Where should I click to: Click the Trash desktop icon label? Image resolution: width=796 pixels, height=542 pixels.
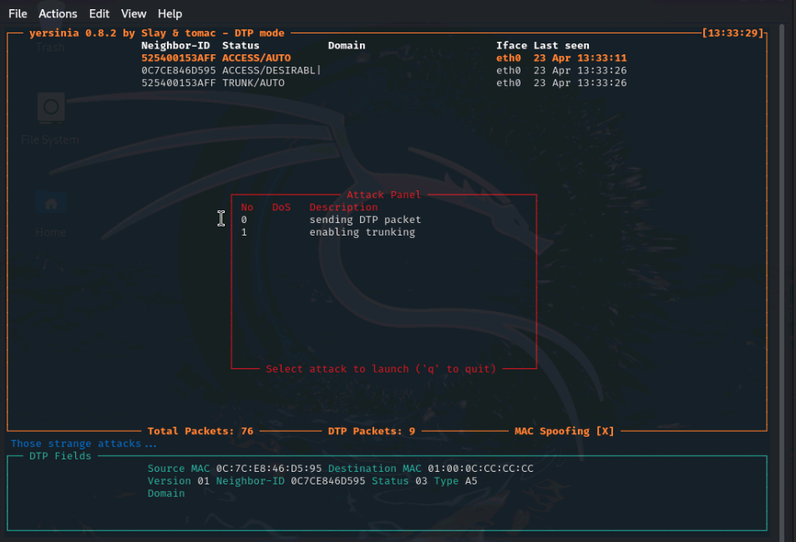click(50, 48)
